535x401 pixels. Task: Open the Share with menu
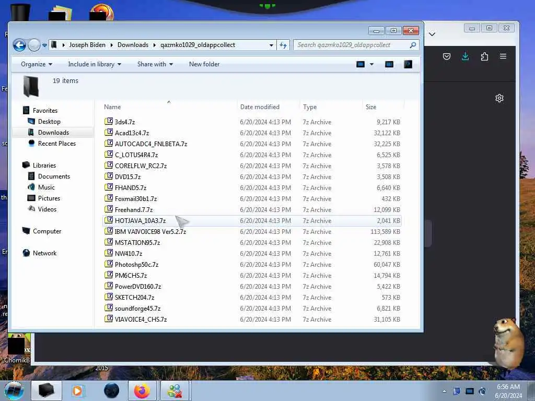[155, 64]
